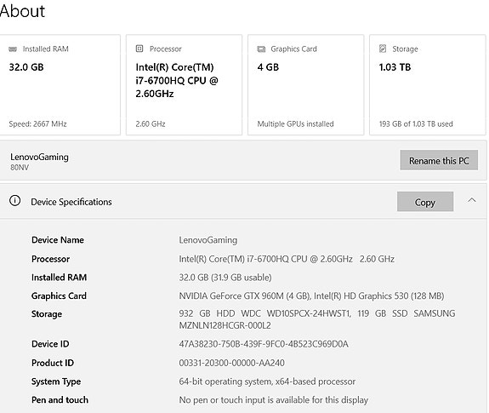Select the Processor i7-6700HQ card
The image size is (489, 413).
tap(184, 85)
